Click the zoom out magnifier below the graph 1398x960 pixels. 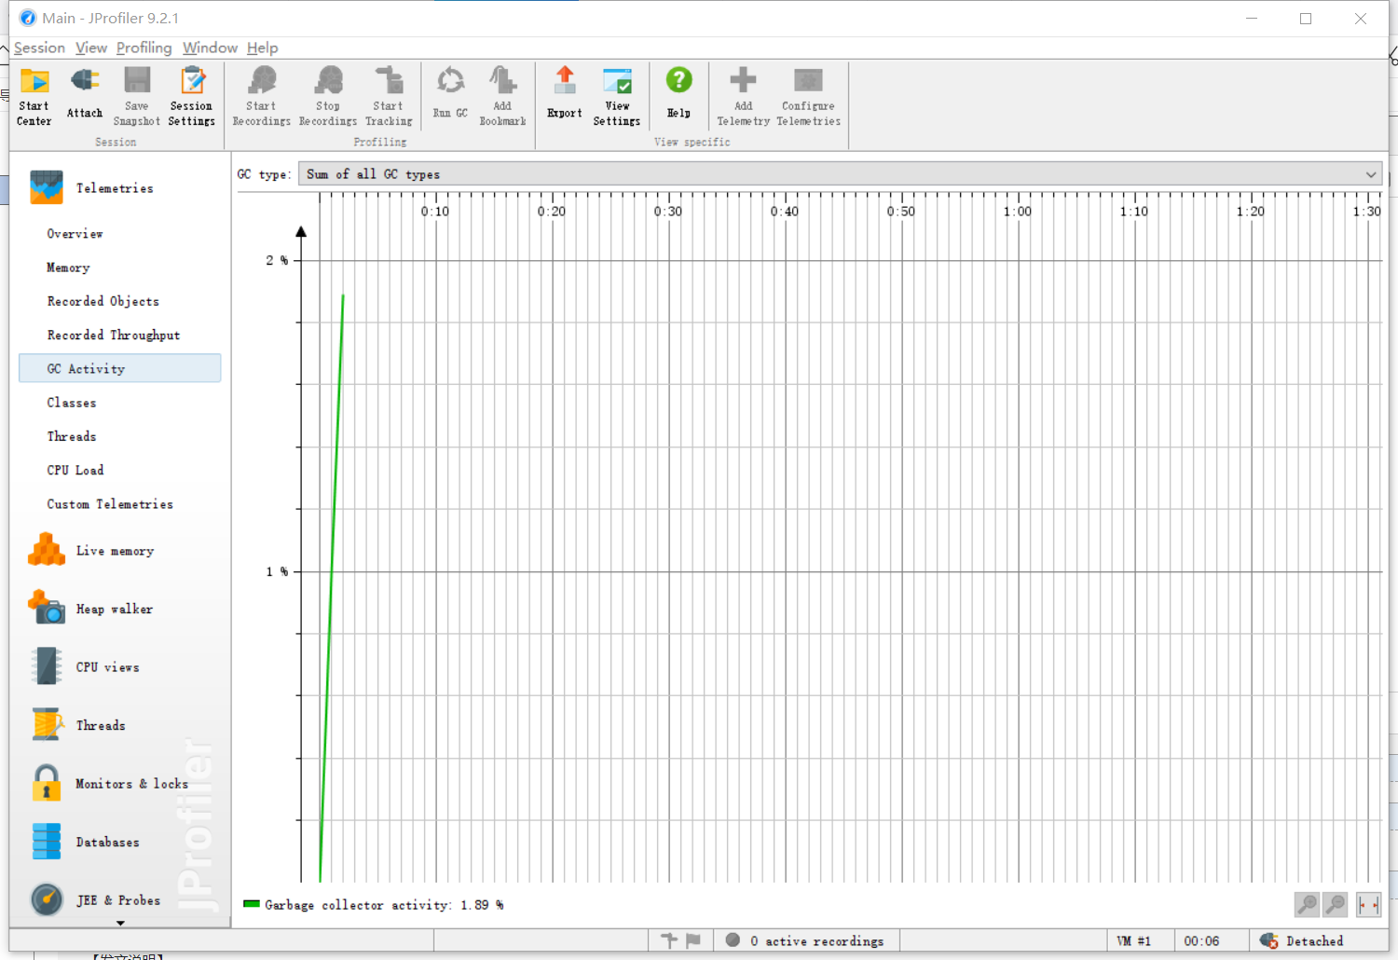coord(1336,904)
